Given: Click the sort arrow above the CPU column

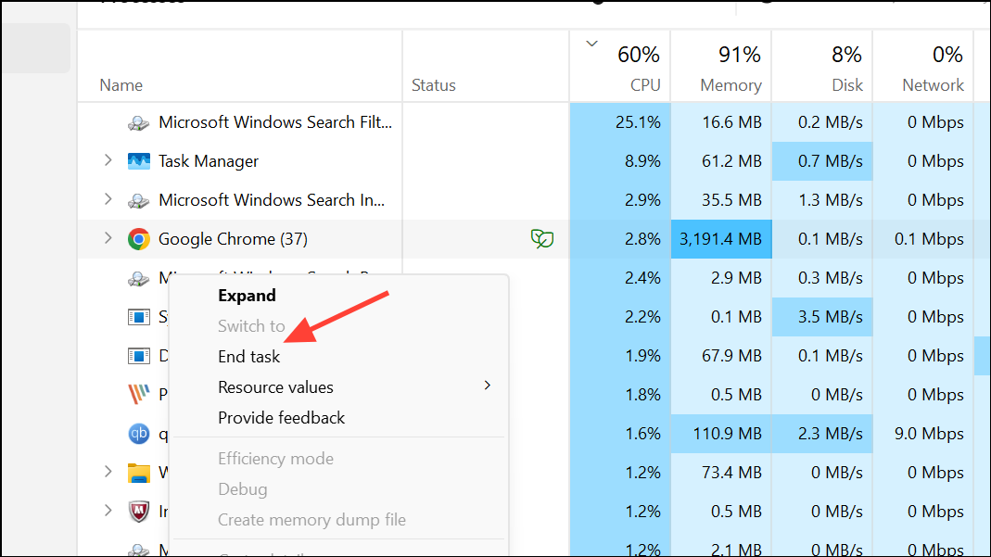Looking at the screenshot, I should pos(591,43).
